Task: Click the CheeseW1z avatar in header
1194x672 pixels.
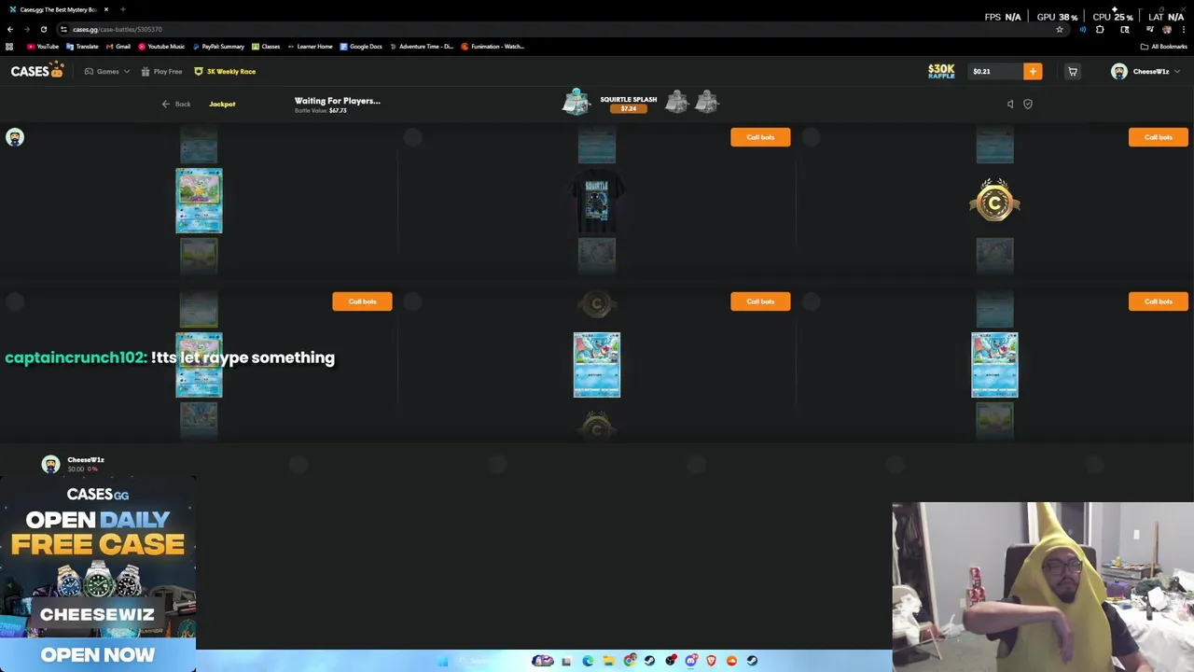Action: coord(1118,71)
